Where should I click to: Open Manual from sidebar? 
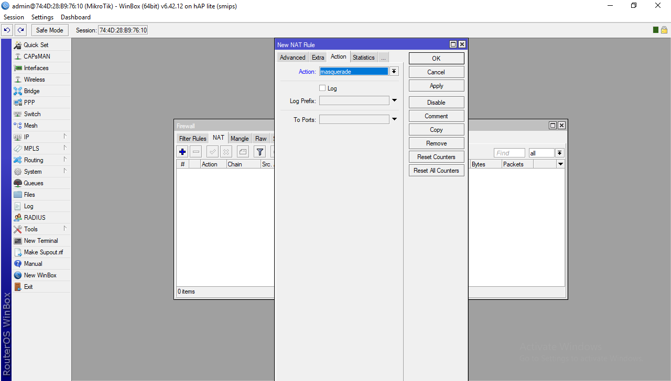click(41, 264)
